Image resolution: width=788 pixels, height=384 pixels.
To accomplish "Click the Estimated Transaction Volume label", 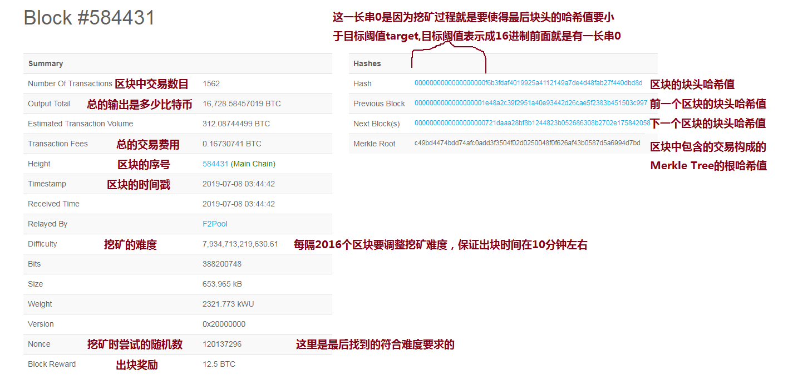I will [81, 124].
